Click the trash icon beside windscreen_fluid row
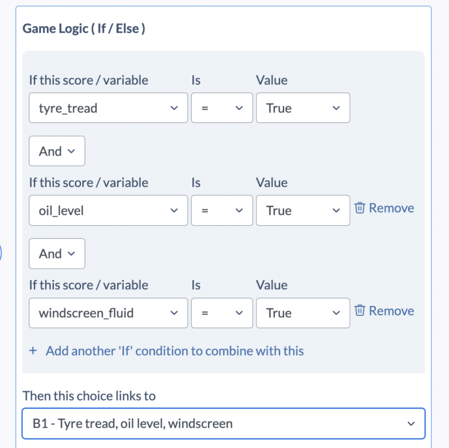Image resolution: width=449 pixels, height=448 pixels. [360, 311]
